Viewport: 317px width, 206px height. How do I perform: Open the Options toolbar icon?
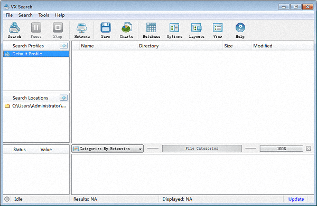click(x=174, y=30)
